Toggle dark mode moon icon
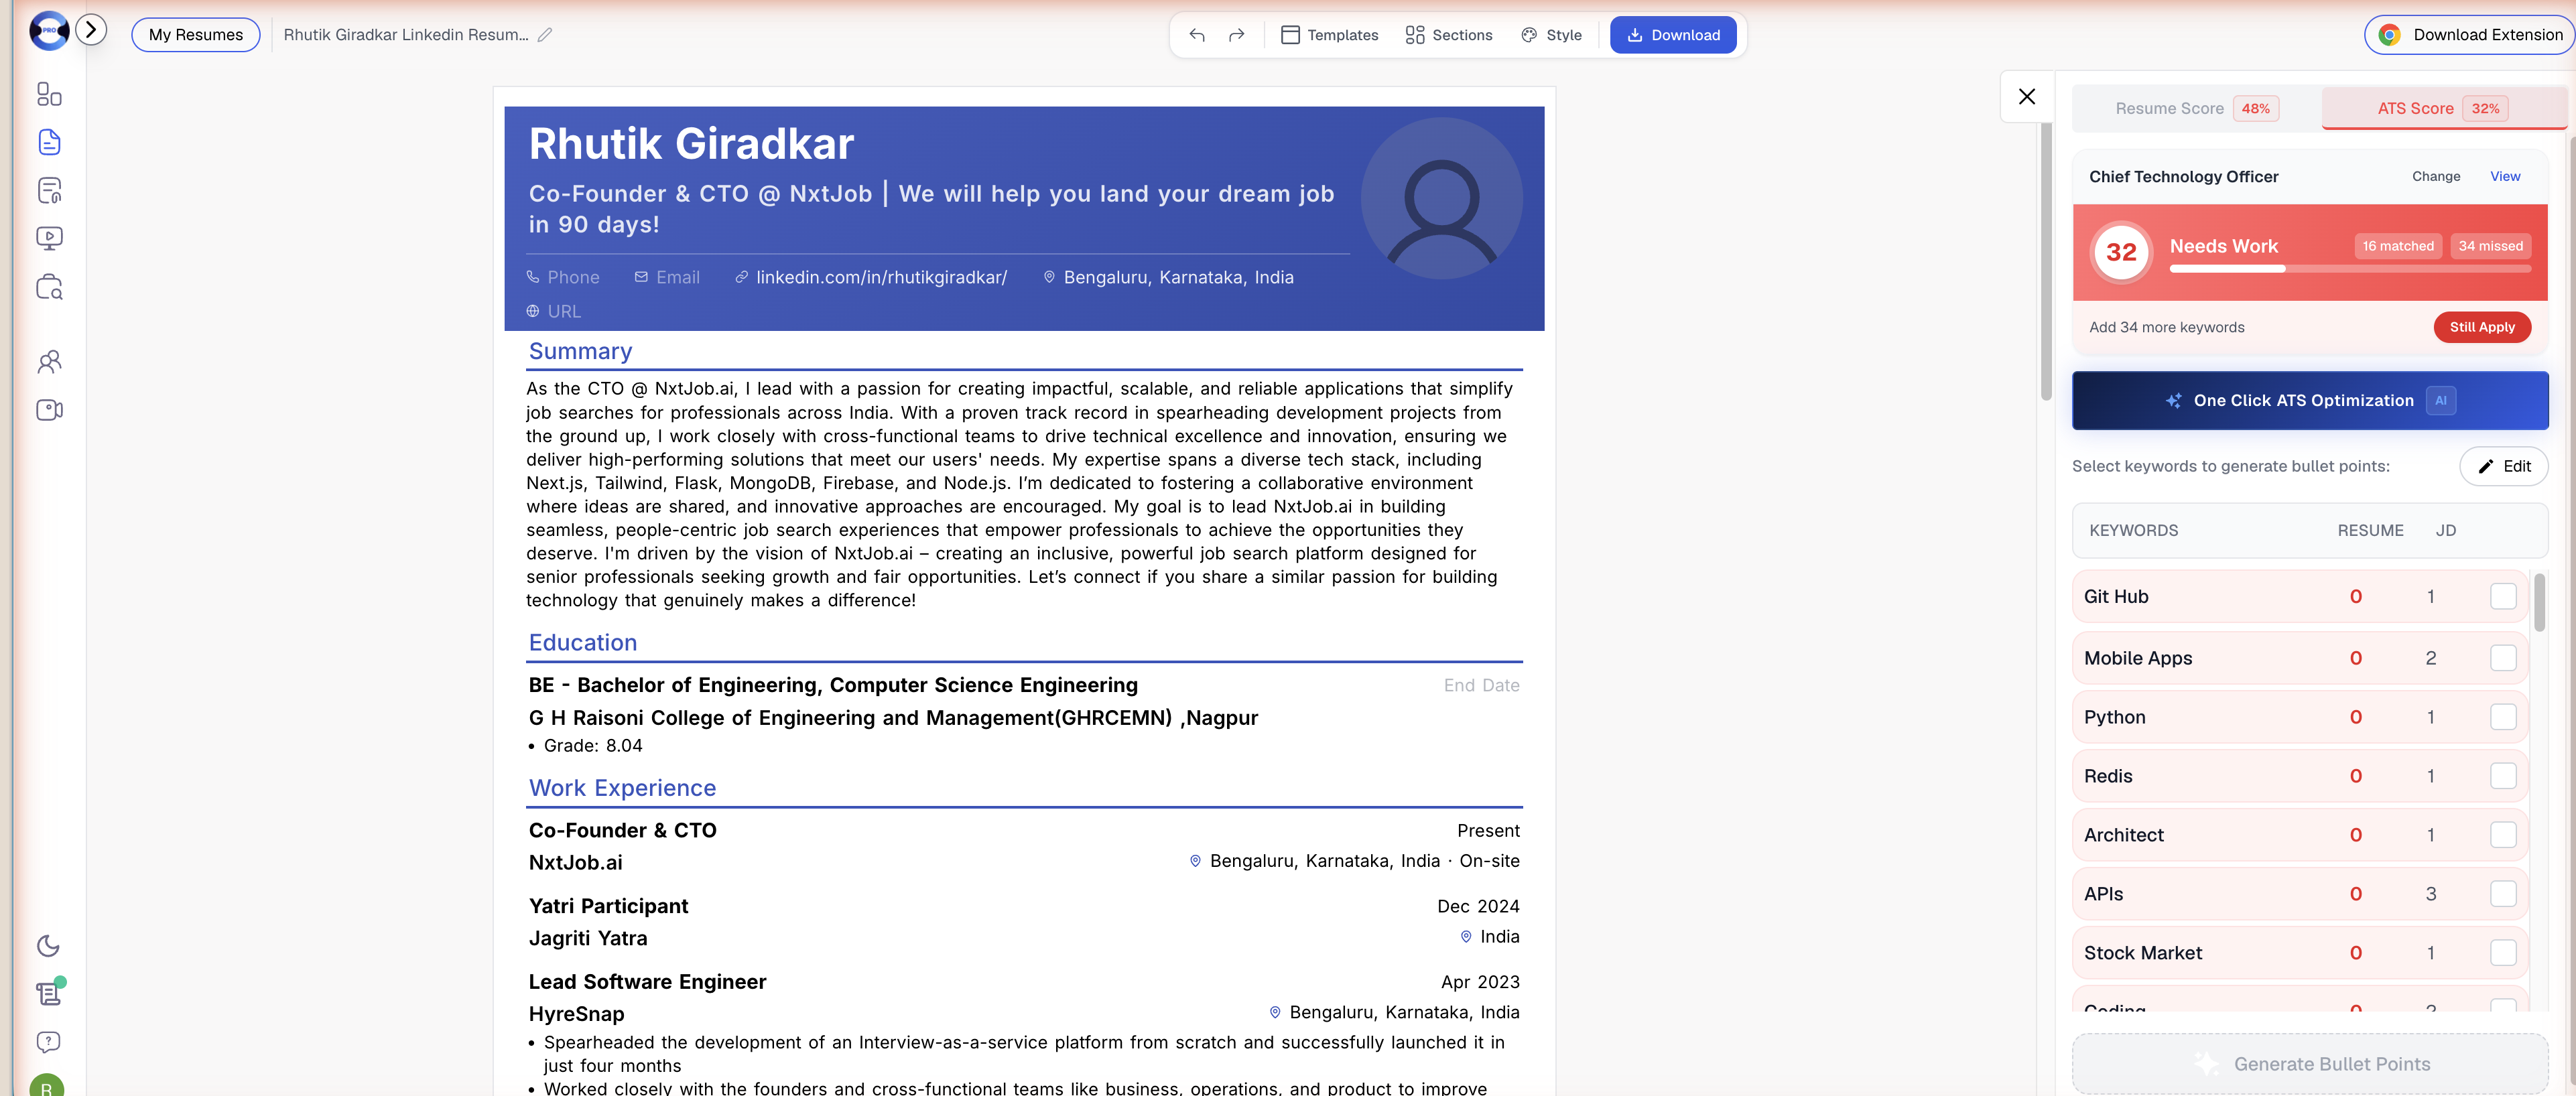Image resolution: width=2576 pixels, height=1096 pixels. tap(48, 946)
